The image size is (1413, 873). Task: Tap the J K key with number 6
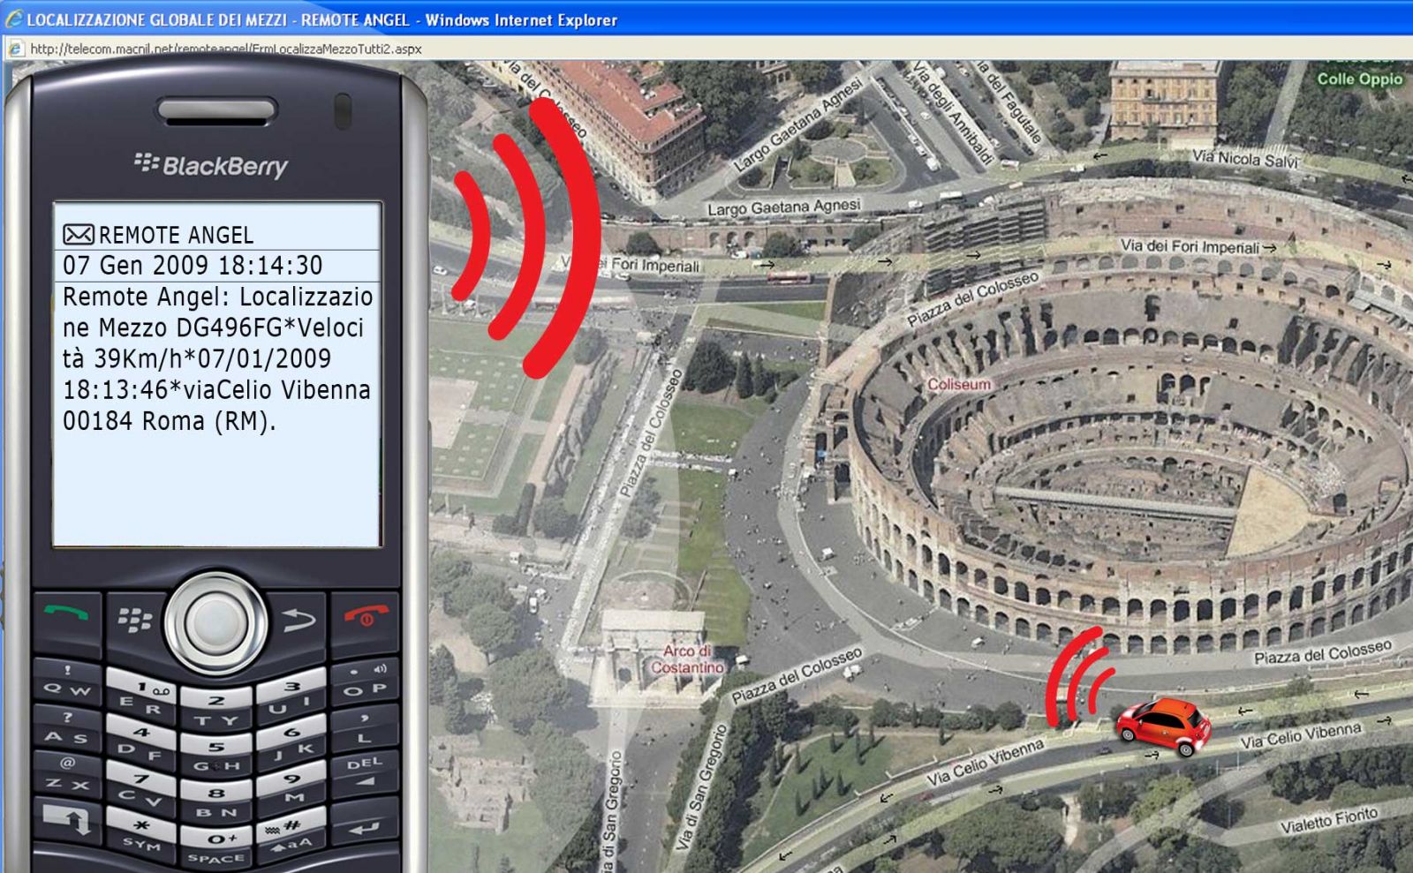click(x=292, y=742)
